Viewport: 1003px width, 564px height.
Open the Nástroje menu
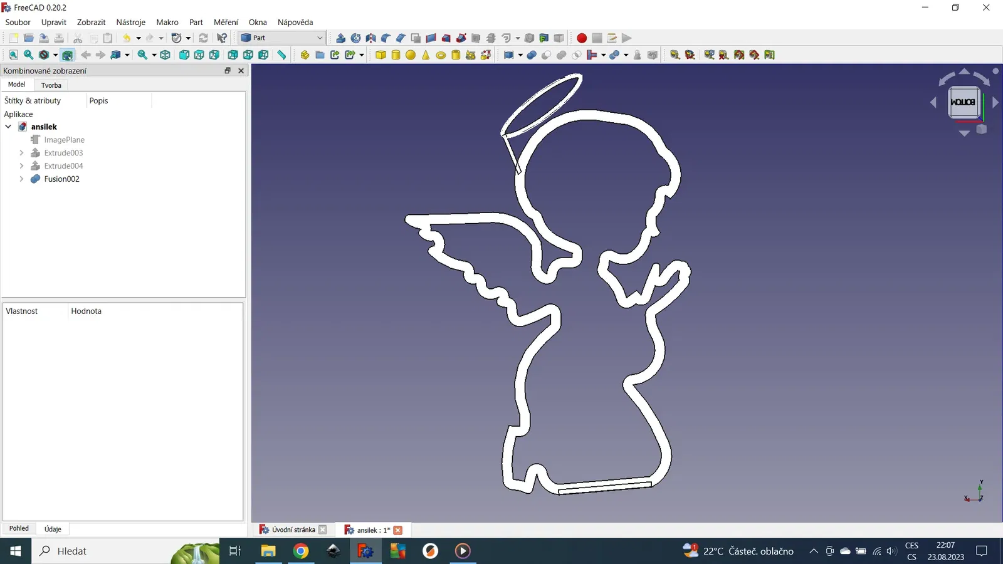130,22
